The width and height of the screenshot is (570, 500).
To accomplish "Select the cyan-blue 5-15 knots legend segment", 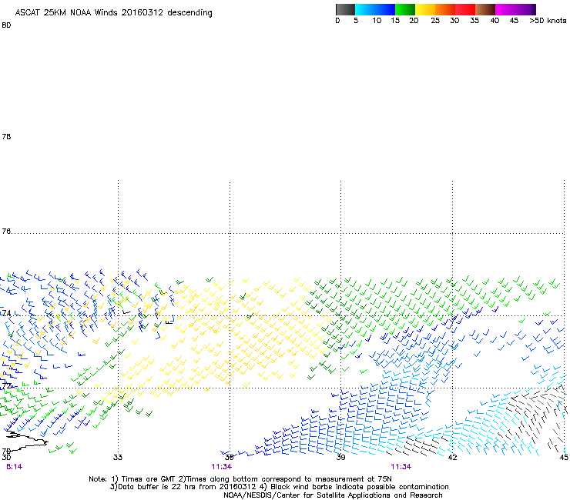I will pos(375,9).
